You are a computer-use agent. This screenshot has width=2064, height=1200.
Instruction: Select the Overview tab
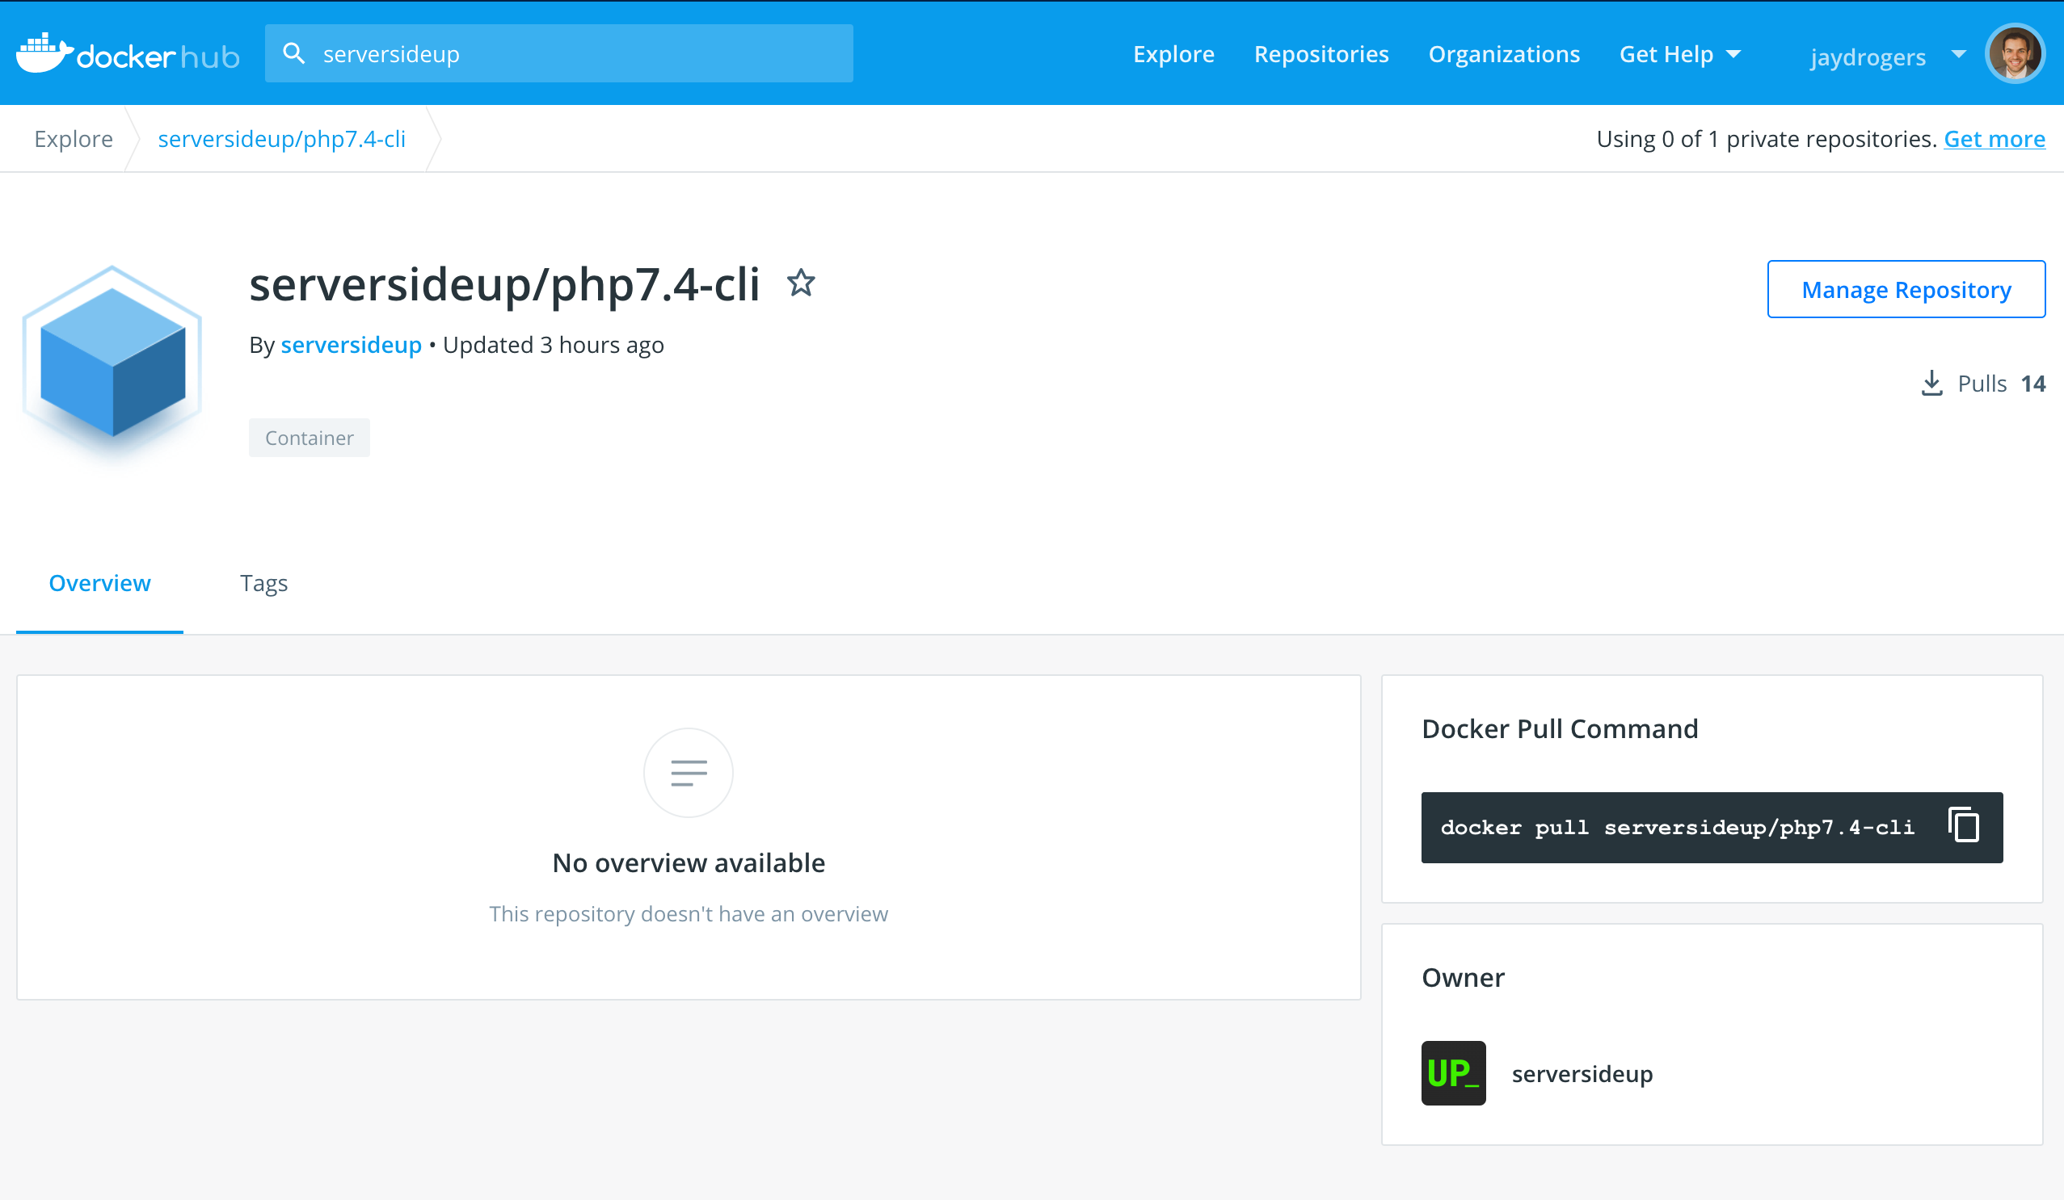pos(99,583)
